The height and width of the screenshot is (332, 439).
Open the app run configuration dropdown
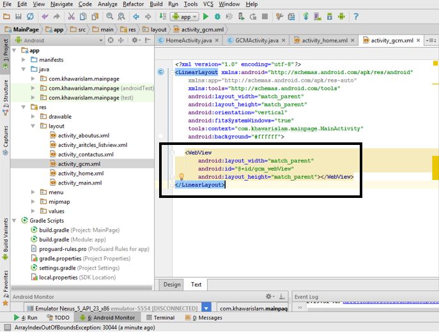pos(185,16)
